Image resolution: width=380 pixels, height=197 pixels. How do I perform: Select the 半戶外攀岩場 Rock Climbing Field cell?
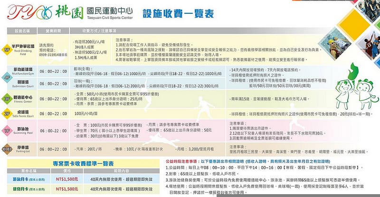22,49
